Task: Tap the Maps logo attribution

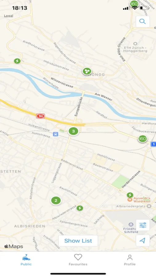Action: click(x=14, y=246)
